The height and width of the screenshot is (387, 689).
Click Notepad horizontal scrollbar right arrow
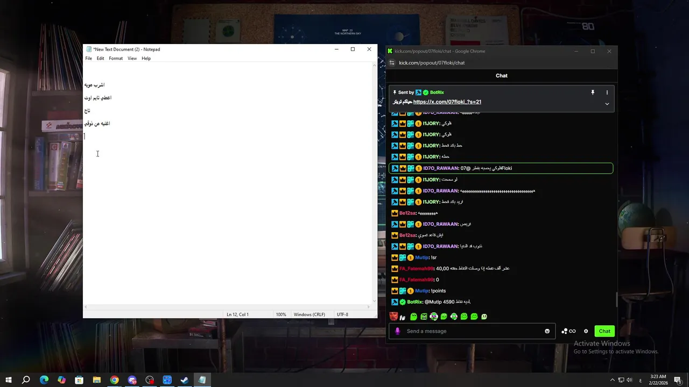pos(368,307)
